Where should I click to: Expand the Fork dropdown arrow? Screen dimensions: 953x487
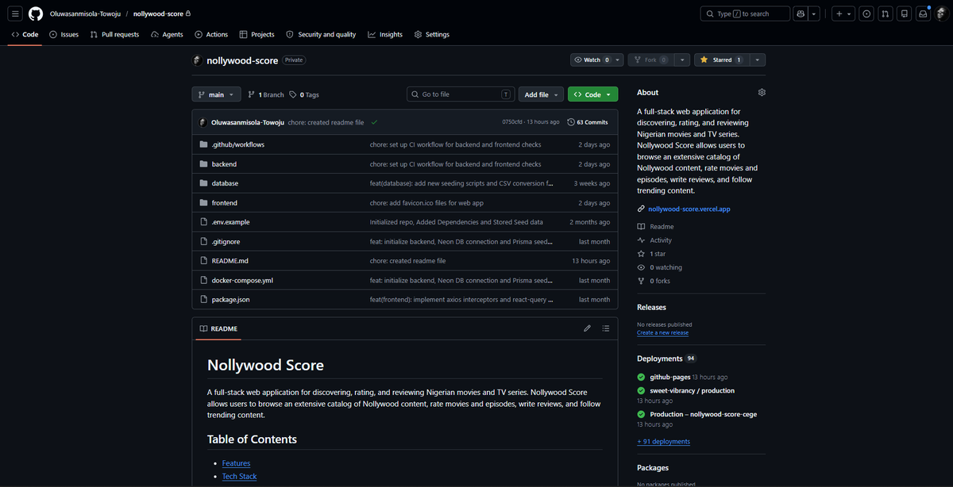tap(681, 59)
